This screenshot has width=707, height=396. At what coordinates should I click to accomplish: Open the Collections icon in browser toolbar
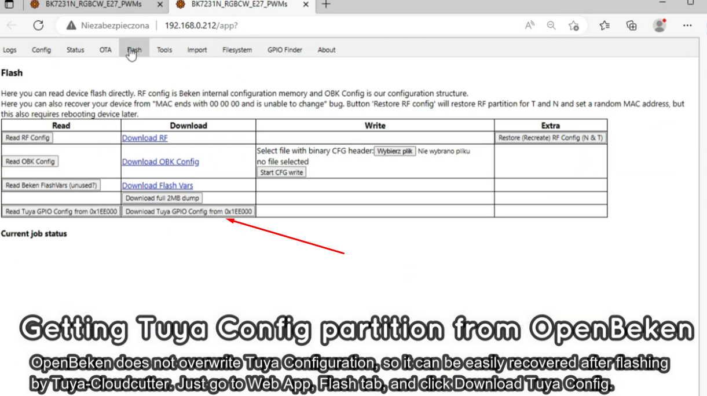pos(632,25)
